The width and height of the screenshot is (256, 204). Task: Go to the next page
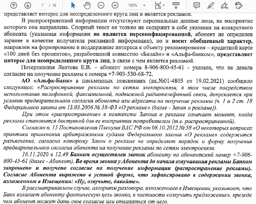[27, 5]
